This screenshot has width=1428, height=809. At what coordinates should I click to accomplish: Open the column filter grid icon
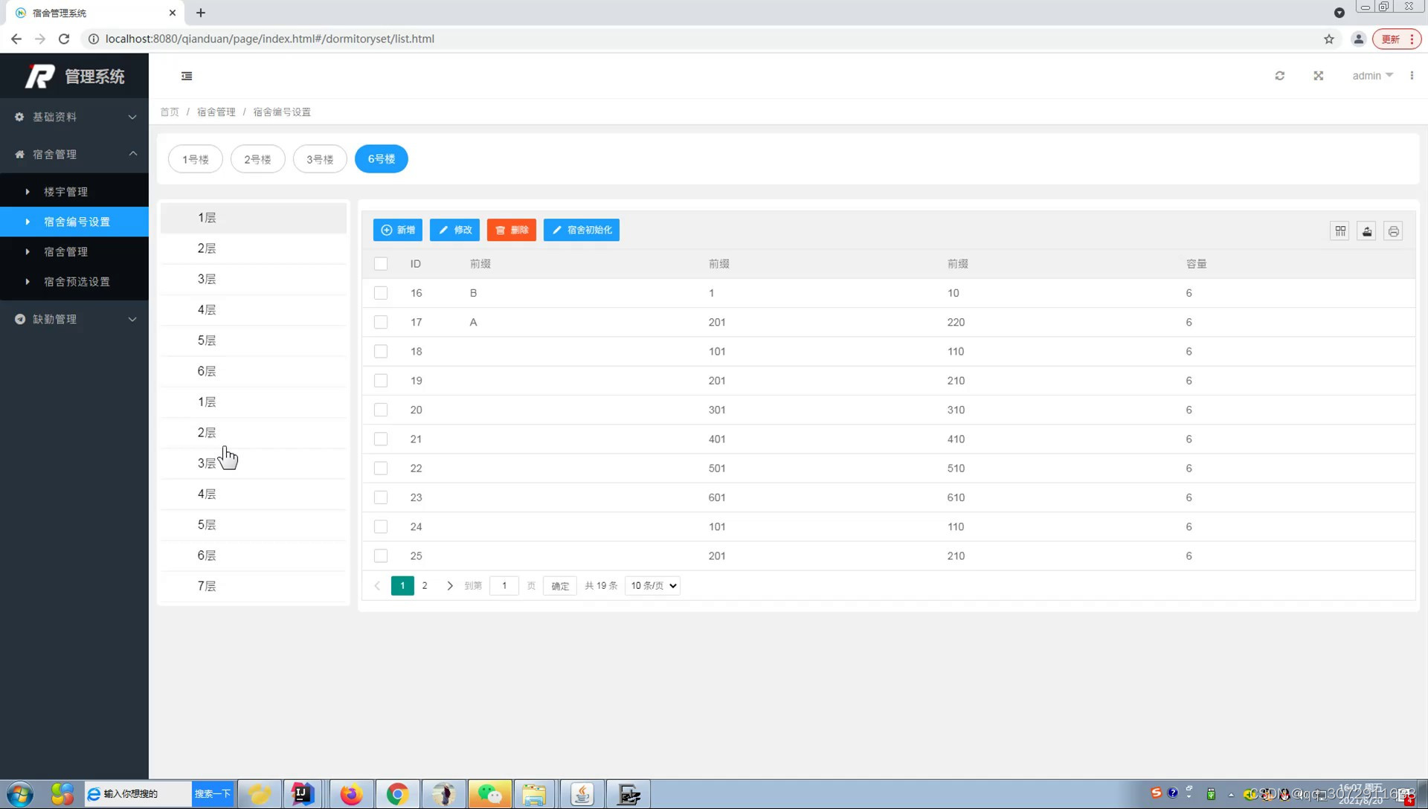(x=1340, y=231)
